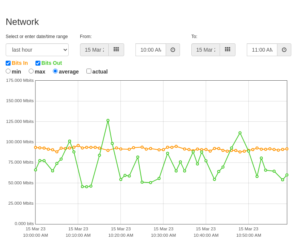Image resolution: width=297 pixels, height=239 pixels.
Task: Enable the actual checkbox
Action: click(89, 71)
